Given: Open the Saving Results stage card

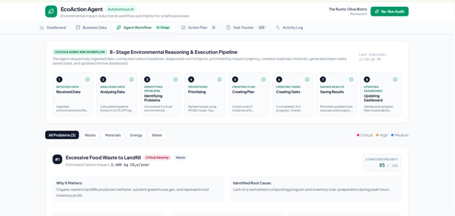Looking at the screenshot, I should (336, 94).
